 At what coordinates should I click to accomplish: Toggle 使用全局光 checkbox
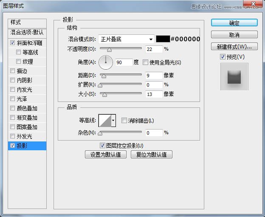145,62
